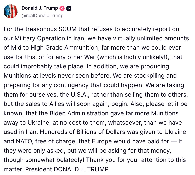Open the flag-themed profile avatar

(x=11, y=11)
